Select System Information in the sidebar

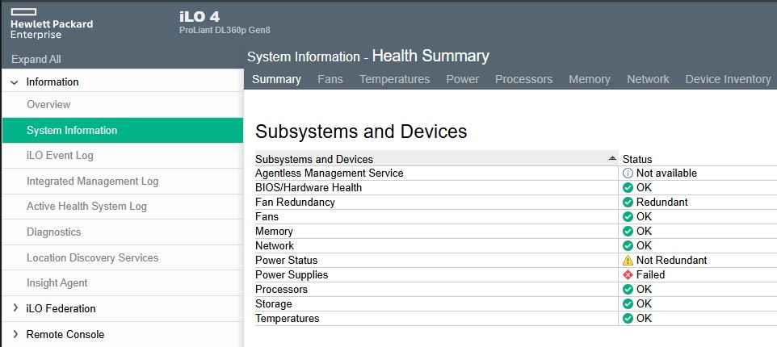click(123, 130)
